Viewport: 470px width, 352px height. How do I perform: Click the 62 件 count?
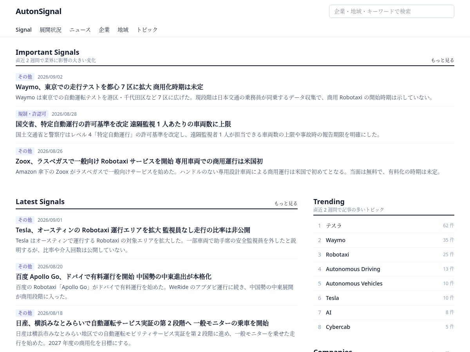click(x=448, y=226)
